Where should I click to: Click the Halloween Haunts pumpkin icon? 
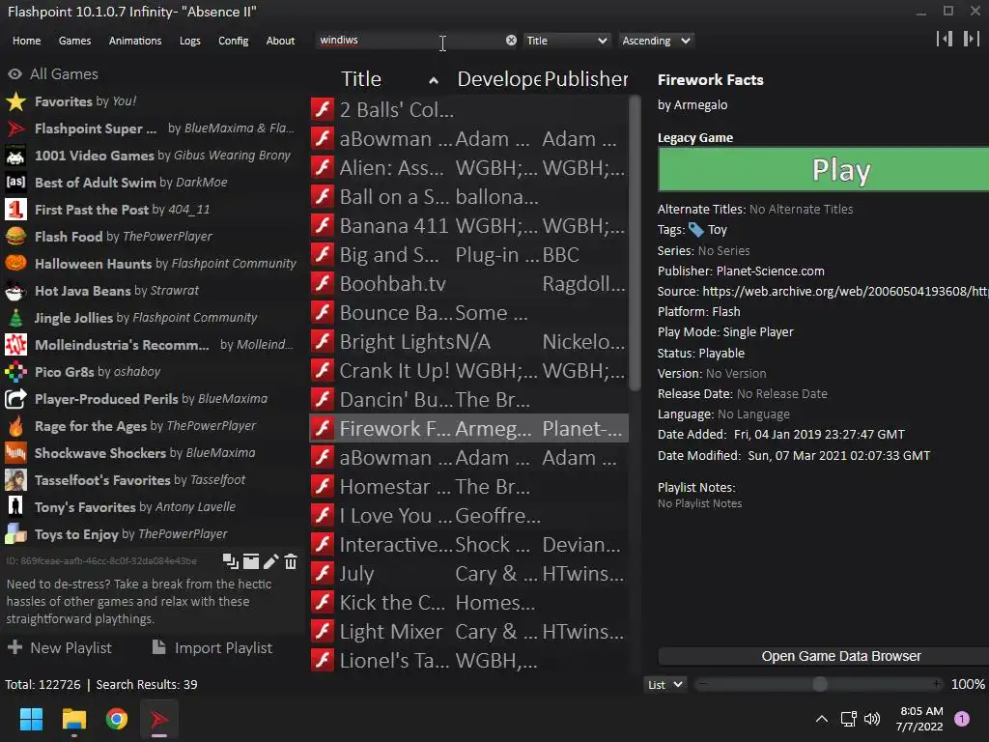click(x=15, y=264)
